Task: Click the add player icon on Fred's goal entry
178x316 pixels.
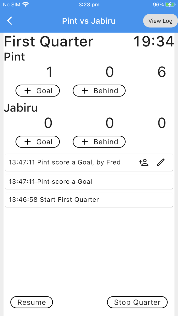Action: click(144, 162)
